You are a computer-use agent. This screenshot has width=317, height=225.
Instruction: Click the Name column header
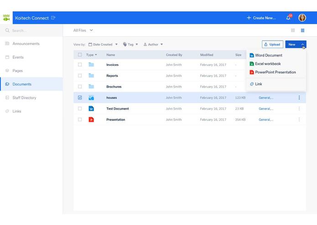point(110,55)
